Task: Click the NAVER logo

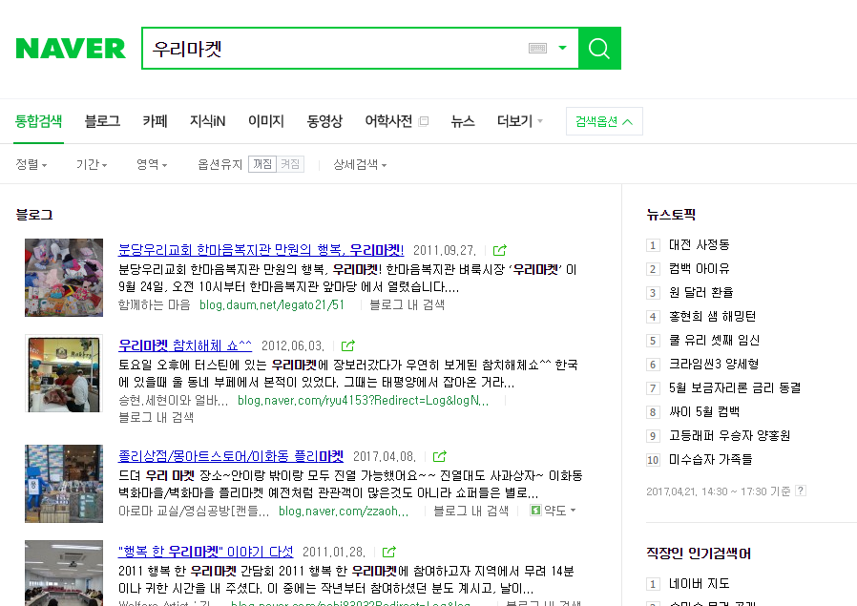Action: [x=71, y=48]
